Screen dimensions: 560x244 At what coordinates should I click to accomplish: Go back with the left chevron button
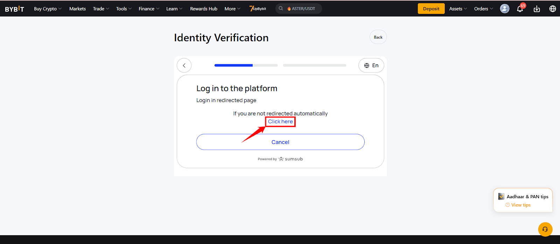click(x=184, y=65)
